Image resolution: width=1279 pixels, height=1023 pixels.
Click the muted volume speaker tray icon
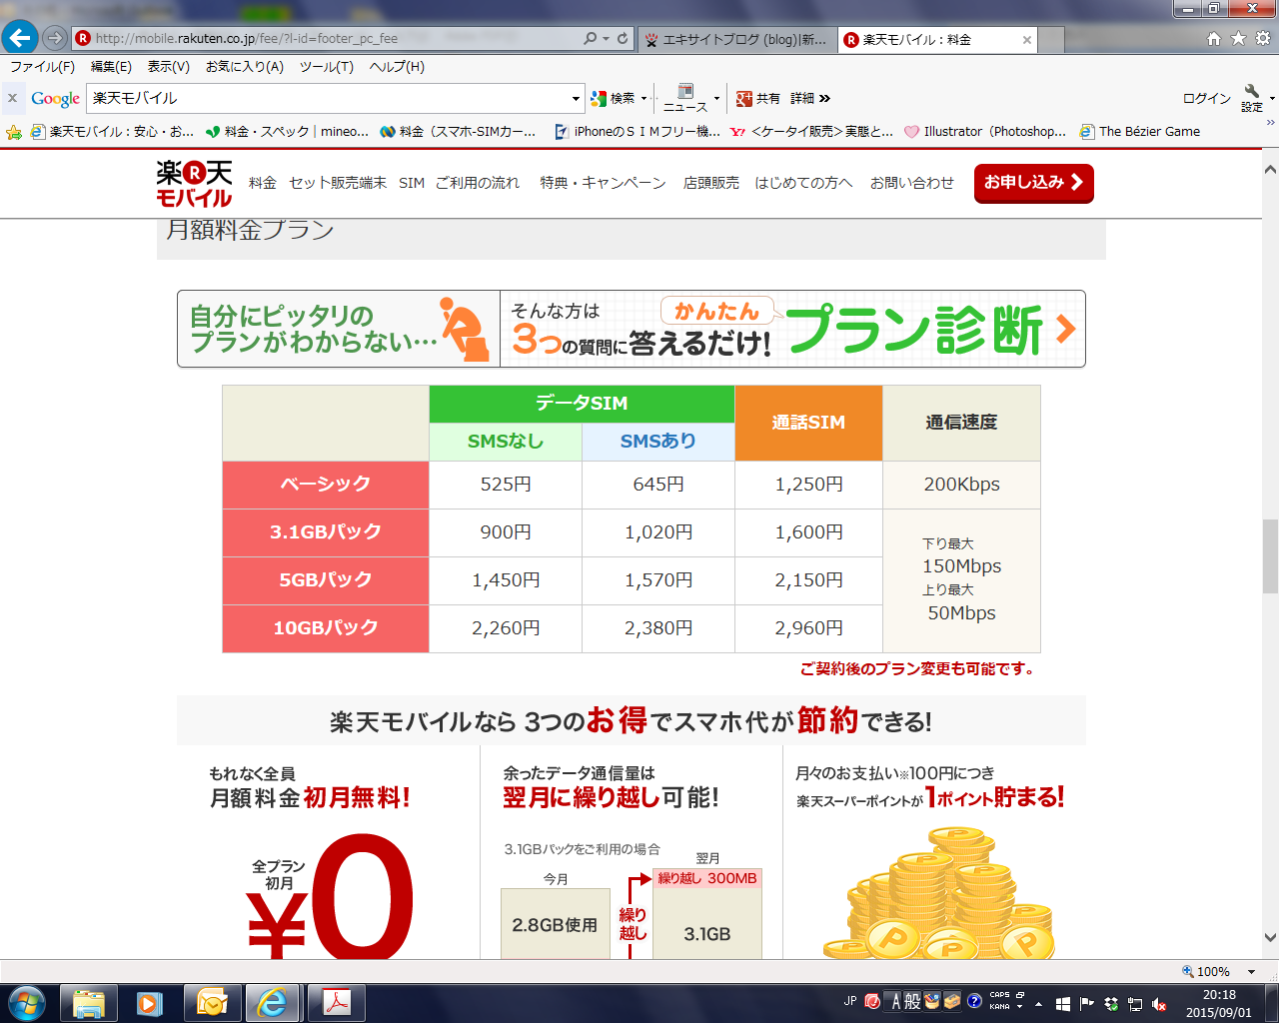click(1159, 1003)
